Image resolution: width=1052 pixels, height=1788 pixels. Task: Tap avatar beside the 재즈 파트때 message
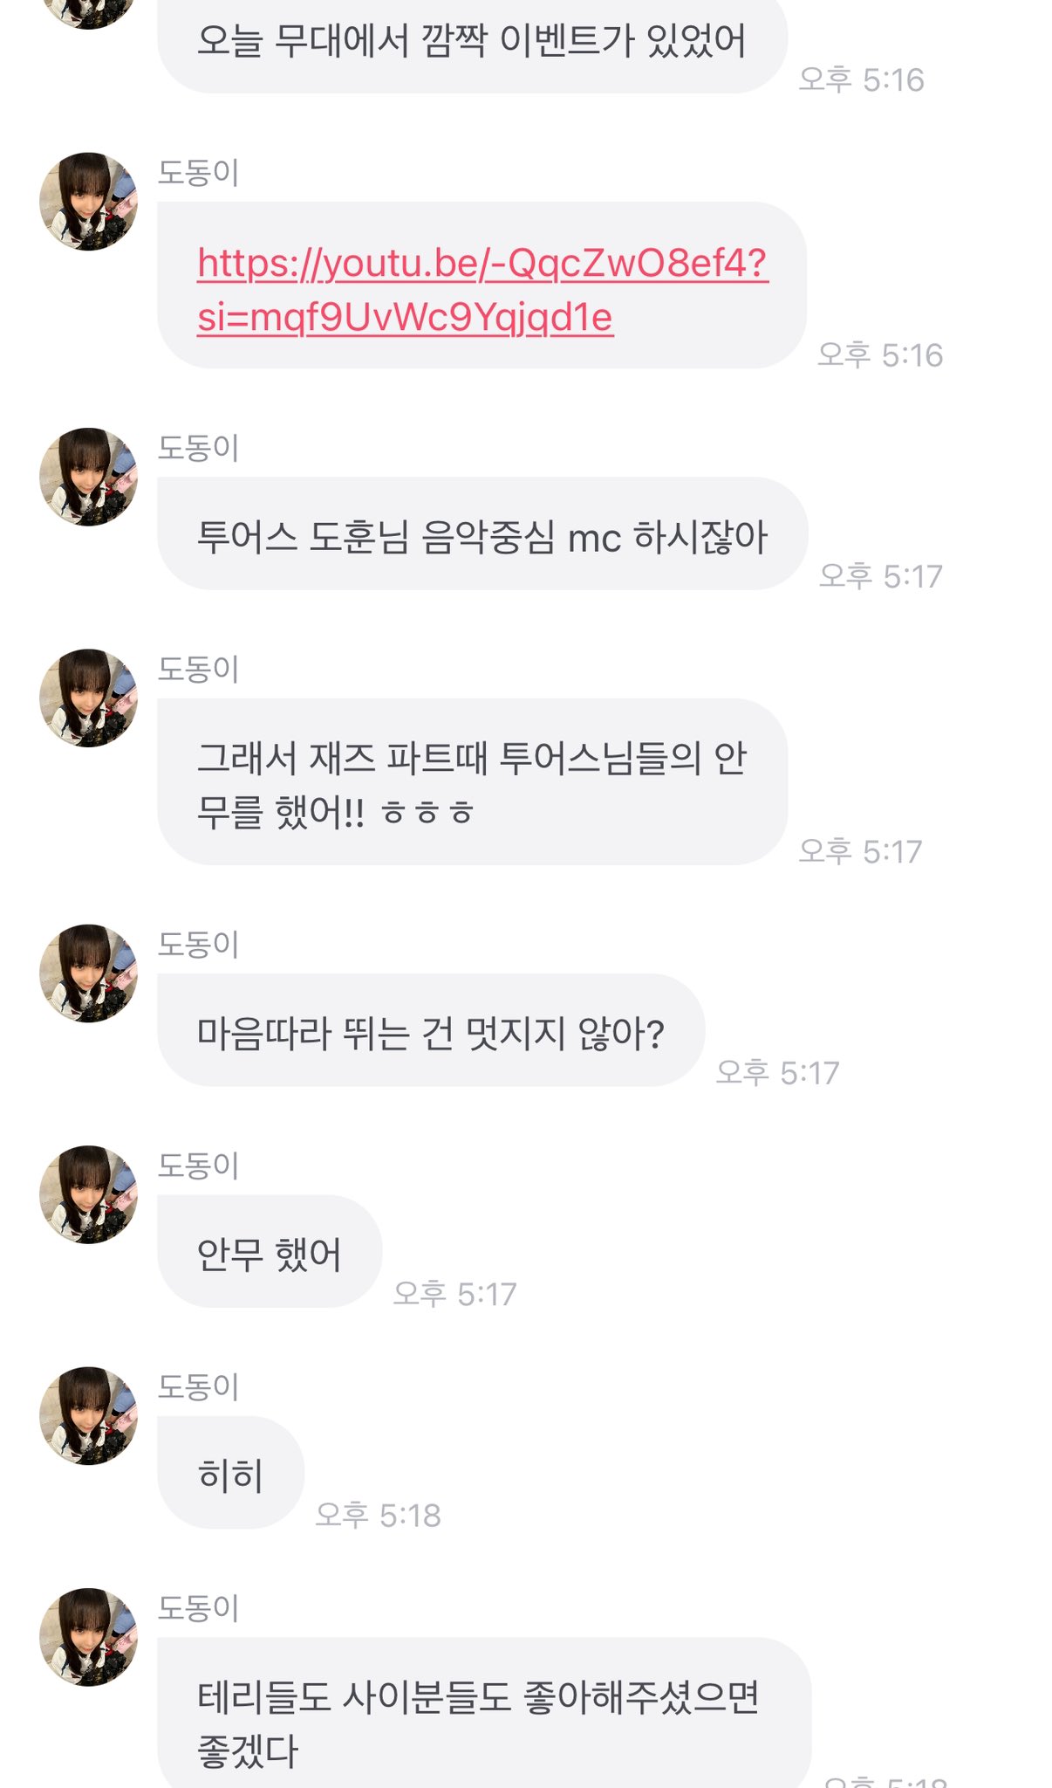point(89,698)
